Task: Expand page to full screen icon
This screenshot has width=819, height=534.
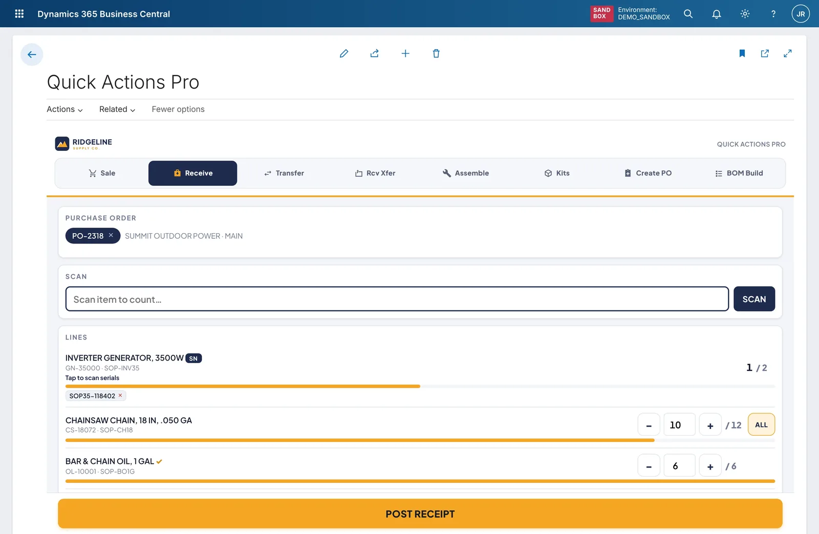Action: pos(788,53)
